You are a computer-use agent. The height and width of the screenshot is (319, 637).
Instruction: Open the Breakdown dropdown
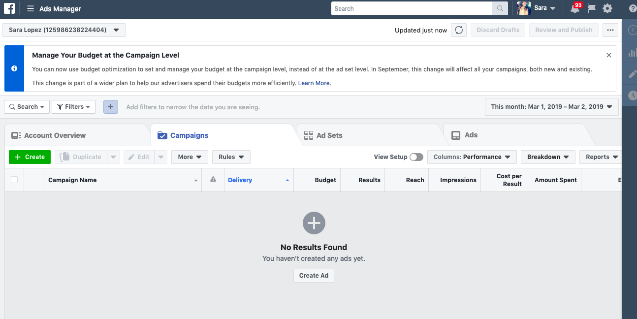tap(548, 157)
